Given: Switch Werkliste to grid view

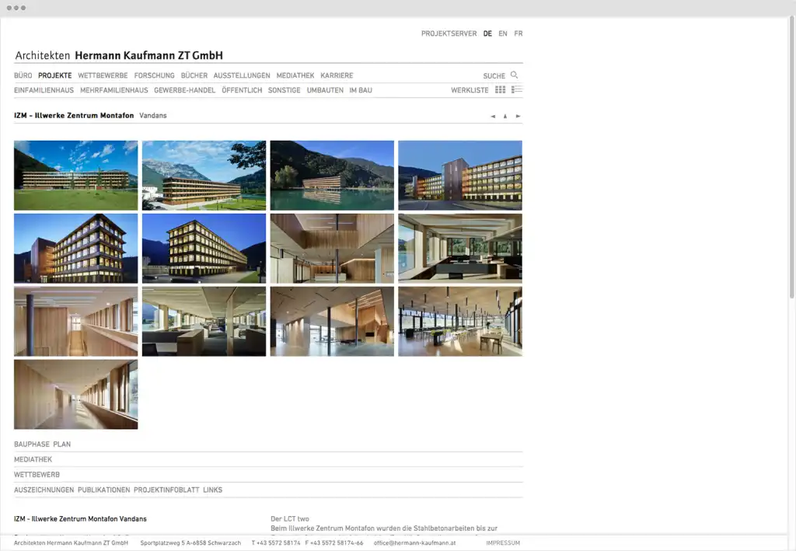Looking at the screenshot, I should 501,90.
